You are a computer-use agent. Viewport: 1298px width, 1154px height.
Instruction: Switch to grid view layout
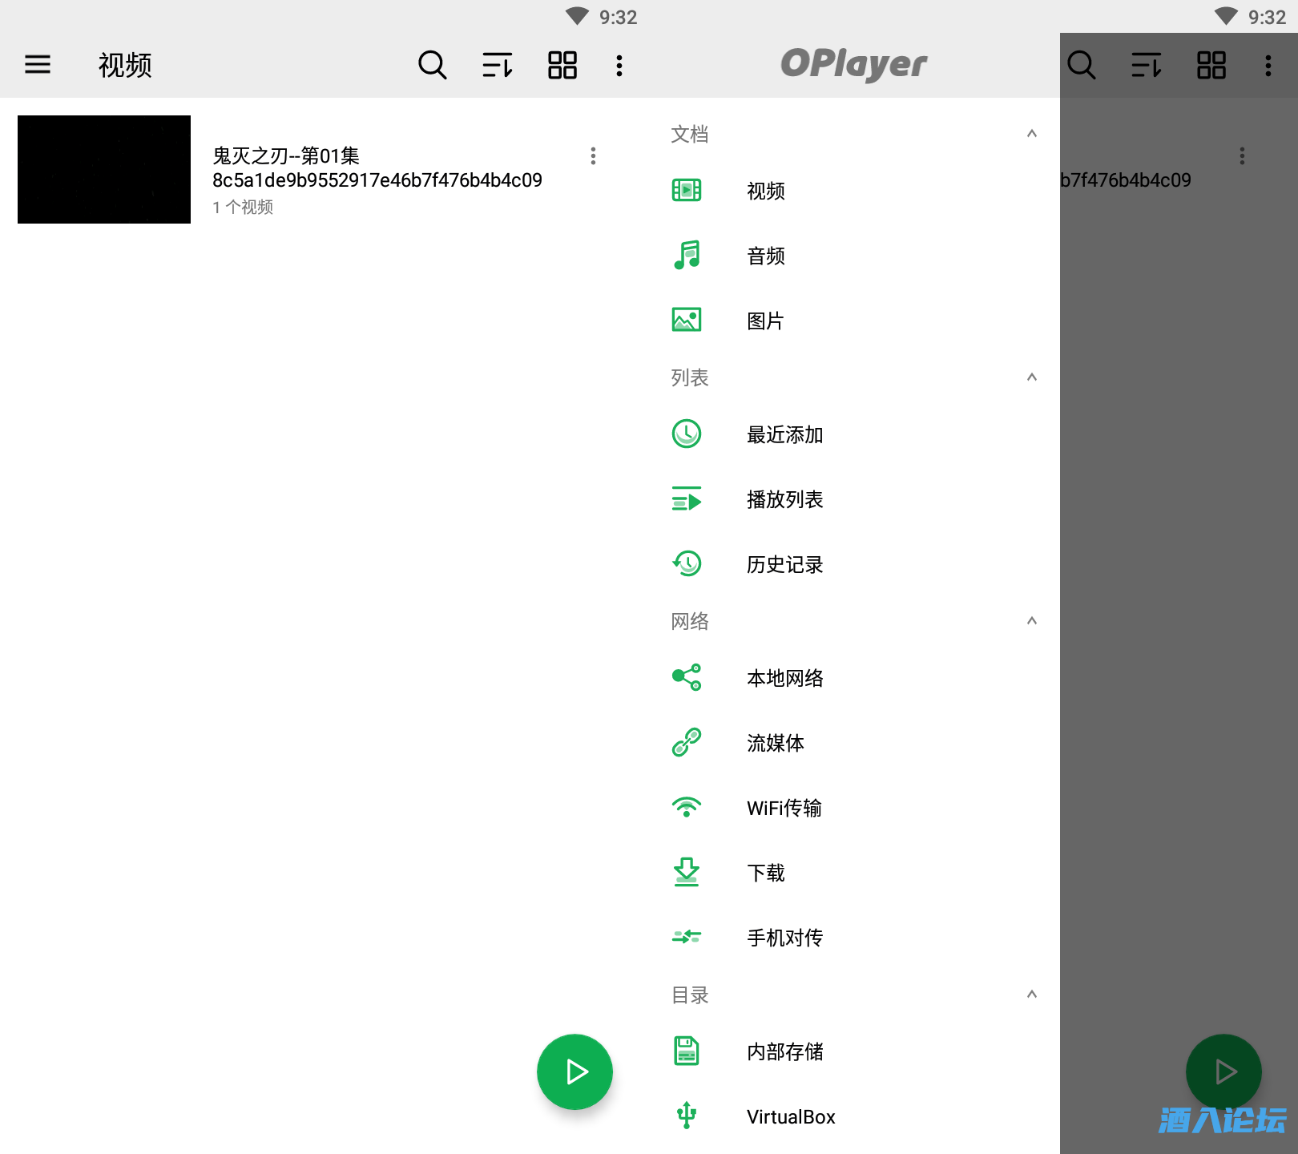(x=562, y=65)
